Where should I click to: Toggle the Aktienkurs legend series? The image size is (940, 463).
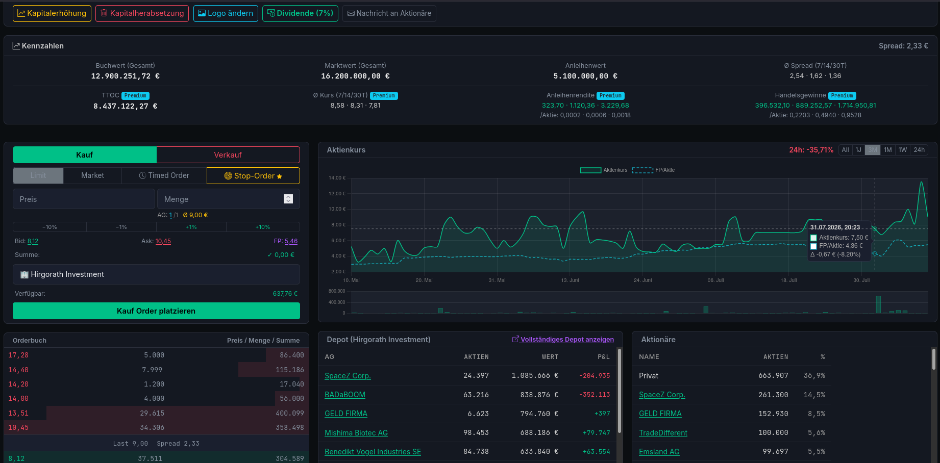[x=604, y=170]
